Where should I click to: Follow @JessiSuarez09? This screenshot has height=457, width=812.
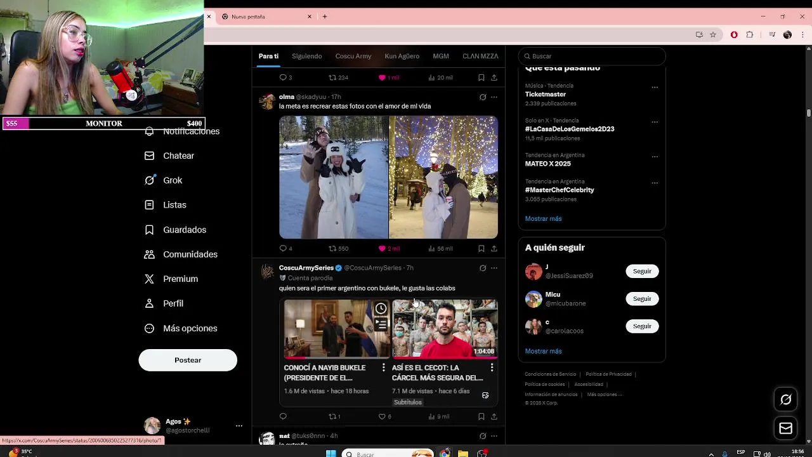642,271
